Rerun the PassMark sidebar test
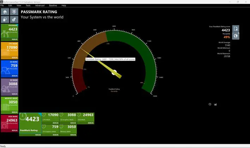This screenshot has height=148, width=250. click(x=14, y=39)
